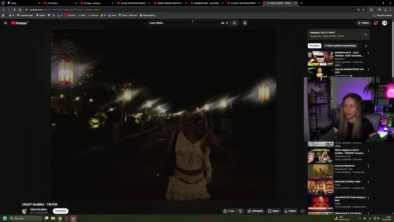
Task: Go to YouTube Premium home logo
Action: 20,23
